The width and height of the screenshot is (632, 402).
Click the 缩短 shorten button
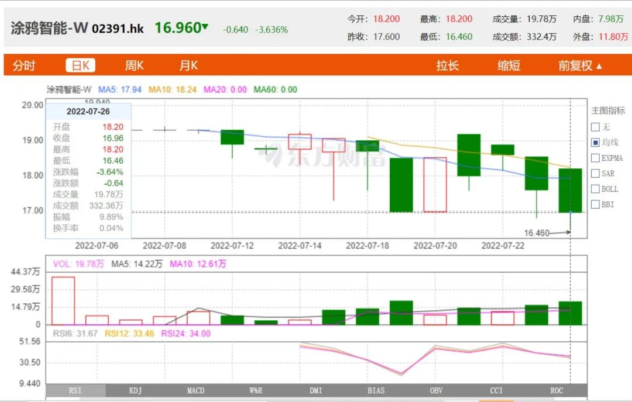(509, 65)
